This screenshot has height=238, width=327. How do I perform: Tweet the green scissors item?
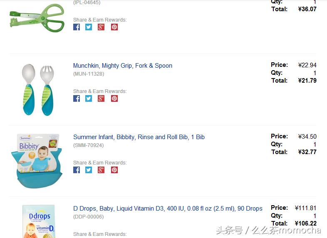click(x=89, y=27)
